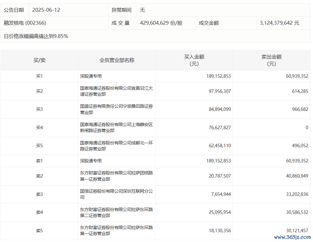Viewport: 313px width, 242px height.
Task: Select the sell amount 0 in 买4 row
Action: (x=307, y=128)
